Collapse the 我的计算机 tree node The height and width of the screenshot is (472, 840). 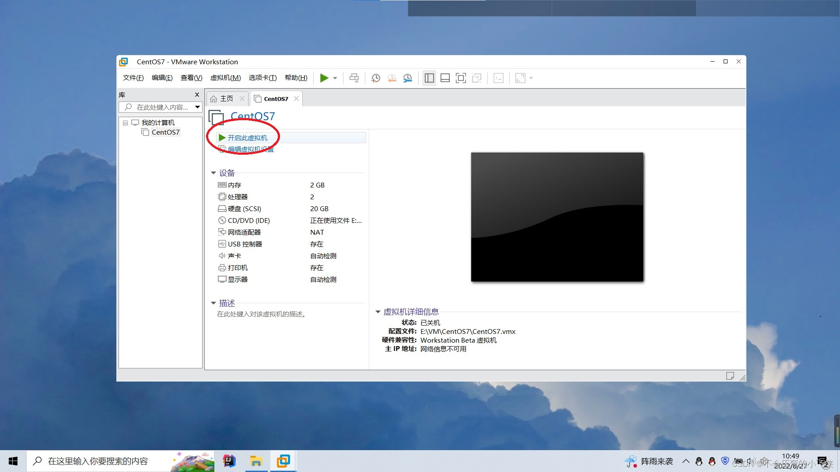coord(125,123)
